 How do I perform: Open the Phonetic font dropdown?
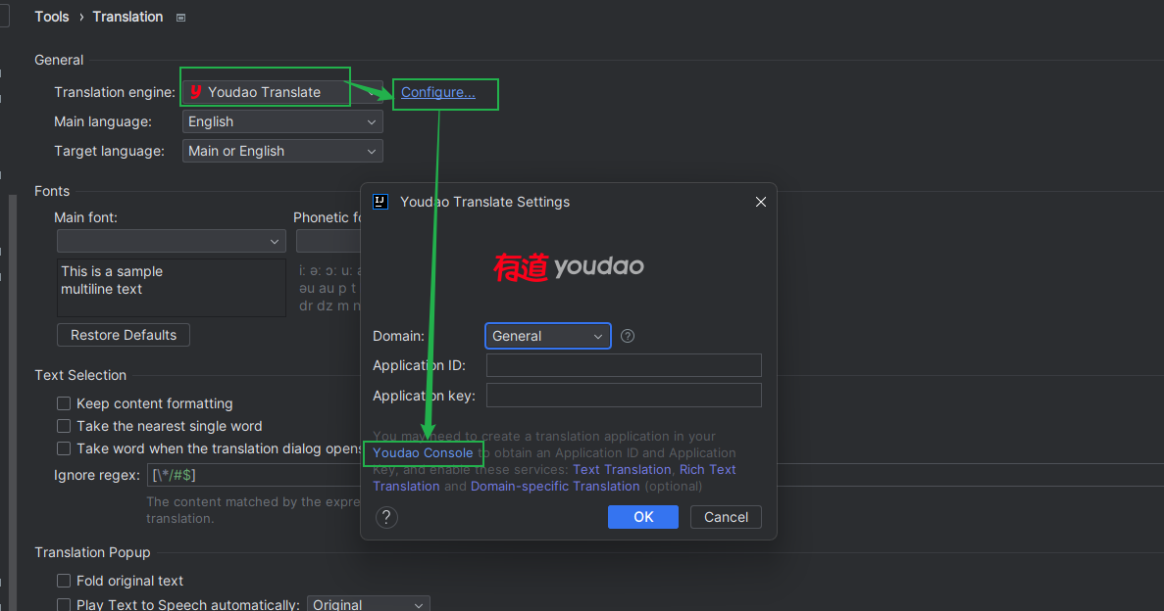(x=329, y=241)
